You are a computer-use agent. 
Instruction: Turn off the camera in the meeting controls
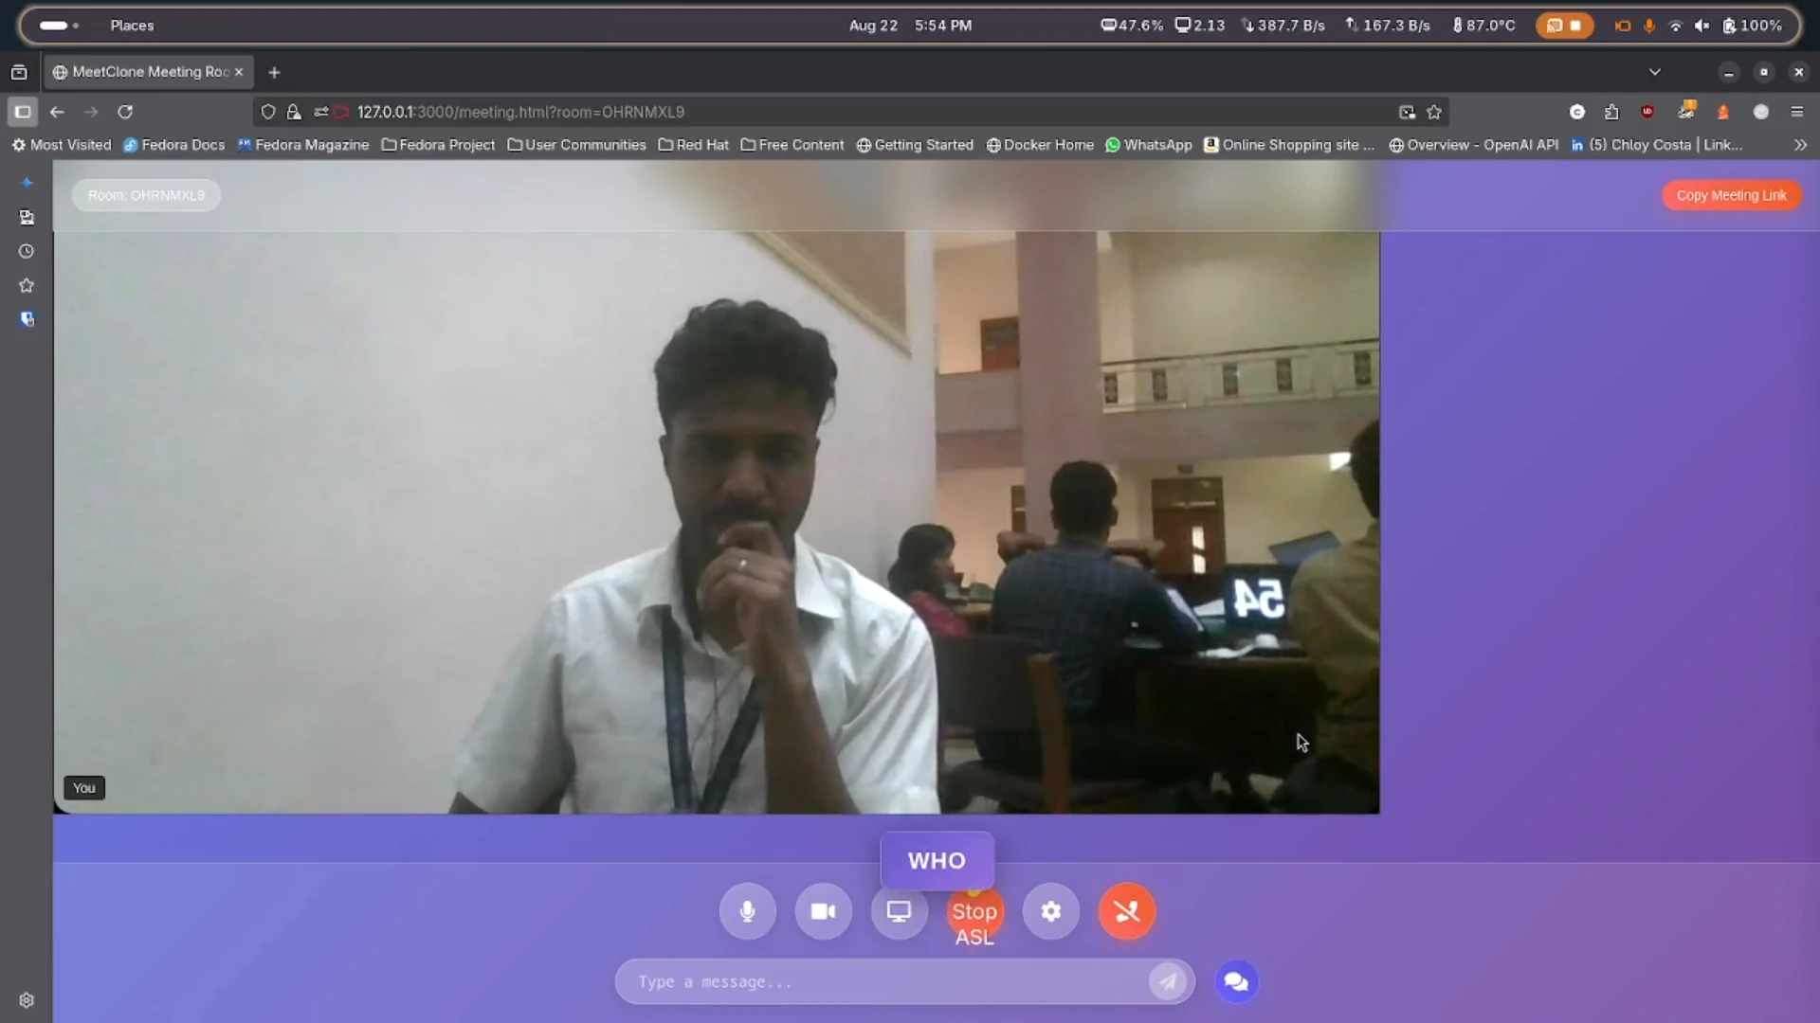823,911
